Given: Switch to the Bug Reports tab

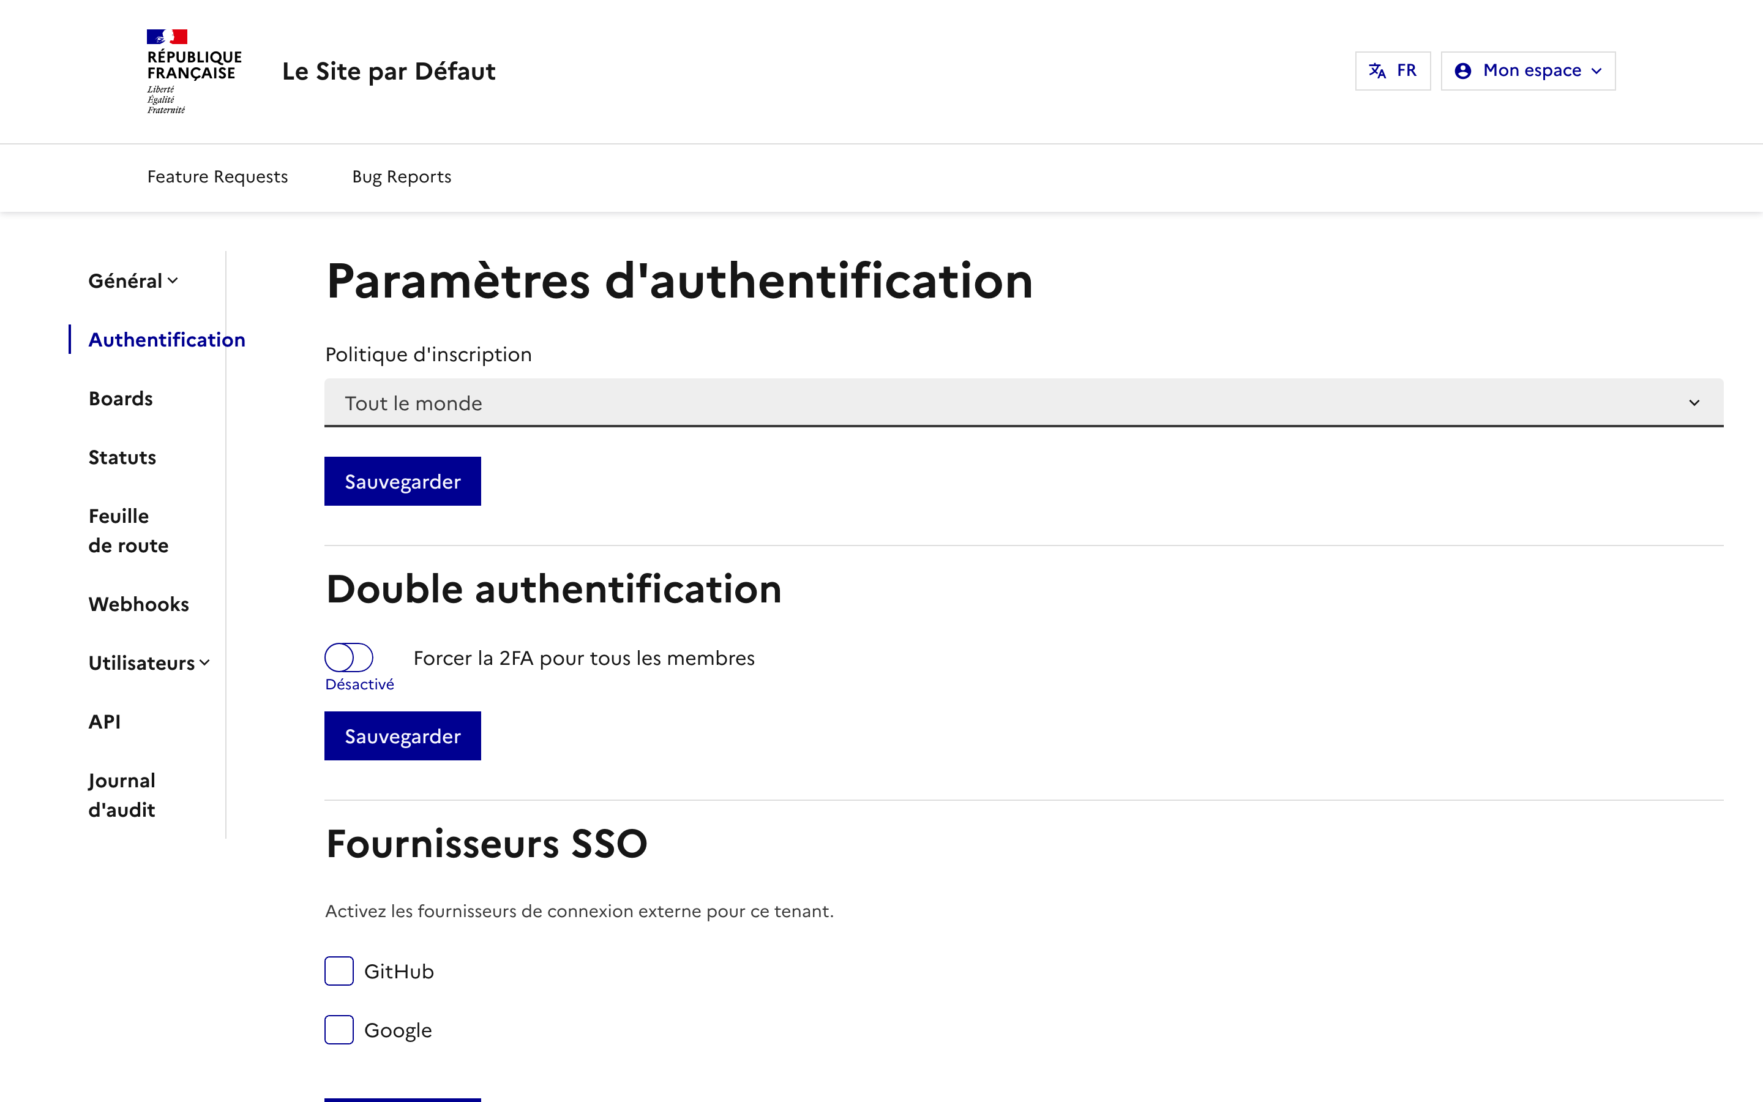Looking at the screenshot, I should (x=402, y=176).
